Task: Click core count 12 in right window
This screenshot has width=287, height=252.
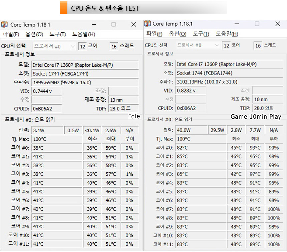Action: (226, 46)
